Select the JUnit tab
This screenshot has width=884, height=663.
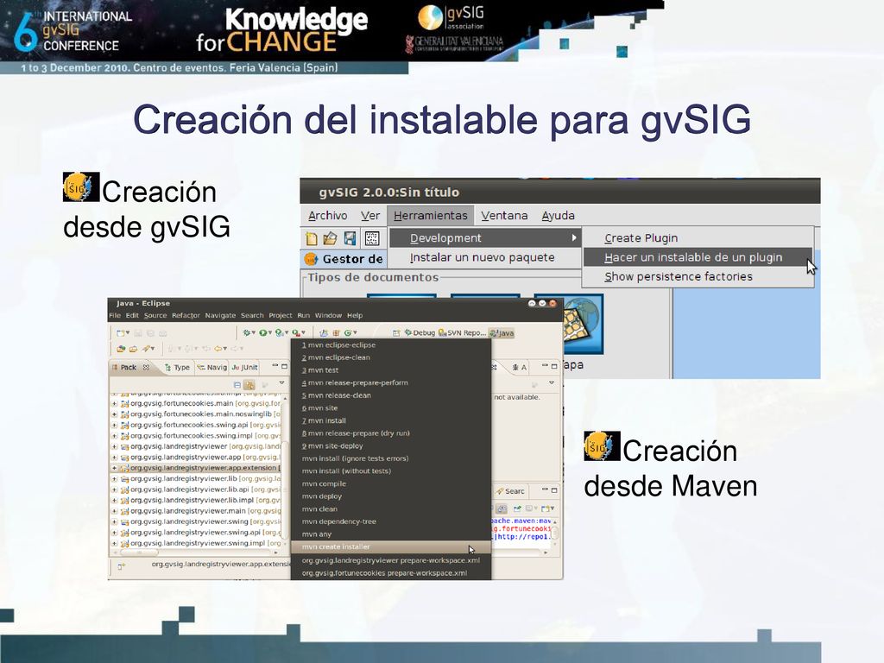click(x=244, y=367)
